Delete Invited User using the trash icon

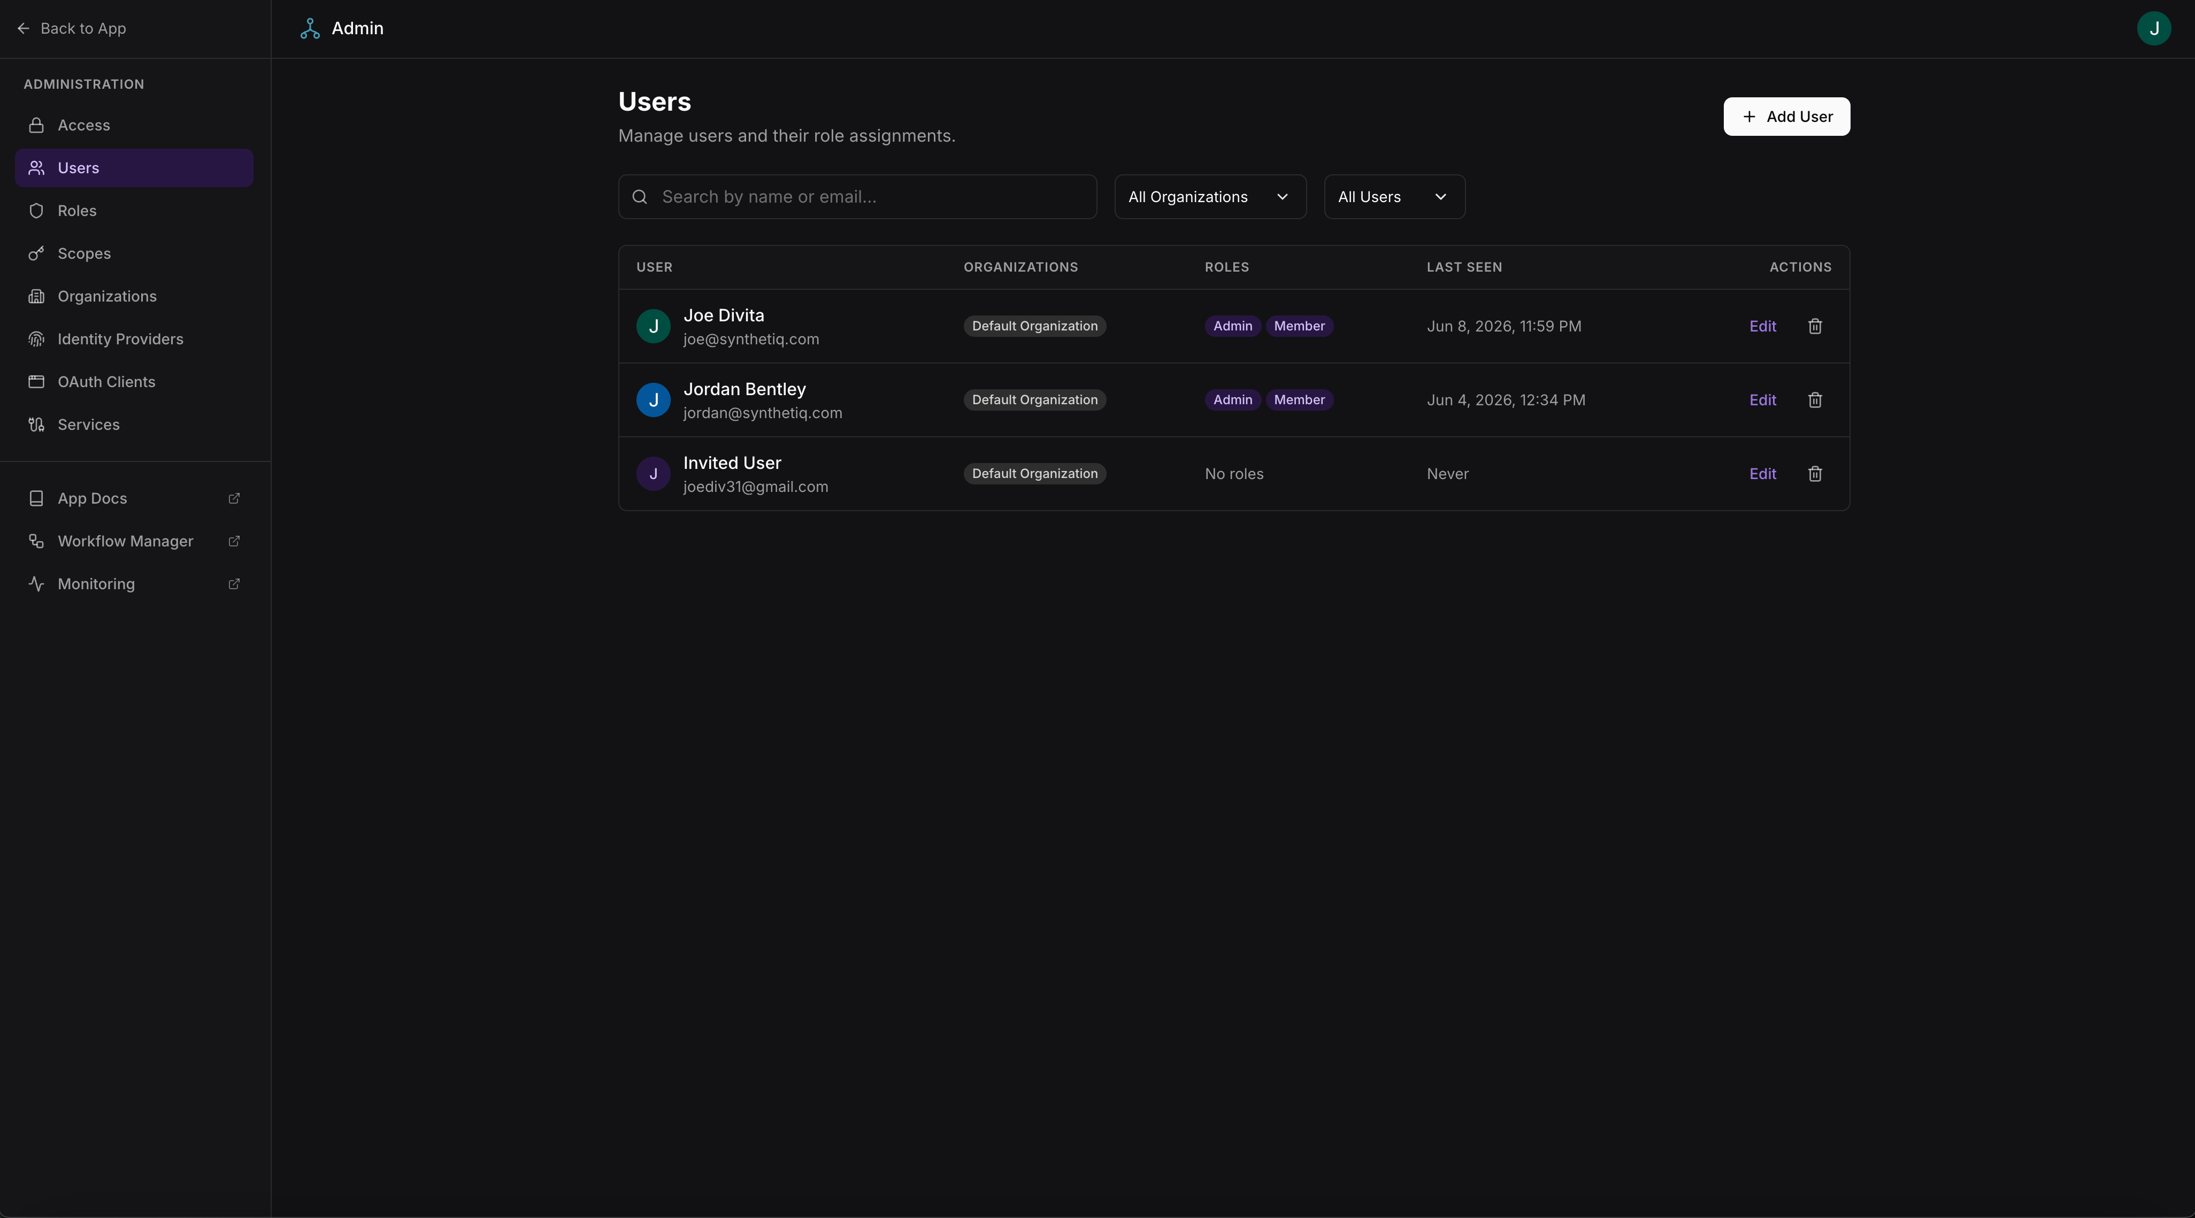tap(1815, 474)
